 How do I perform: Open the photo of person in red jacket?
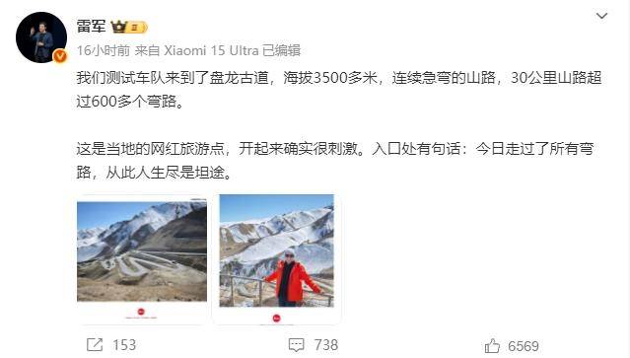point(276,251)
